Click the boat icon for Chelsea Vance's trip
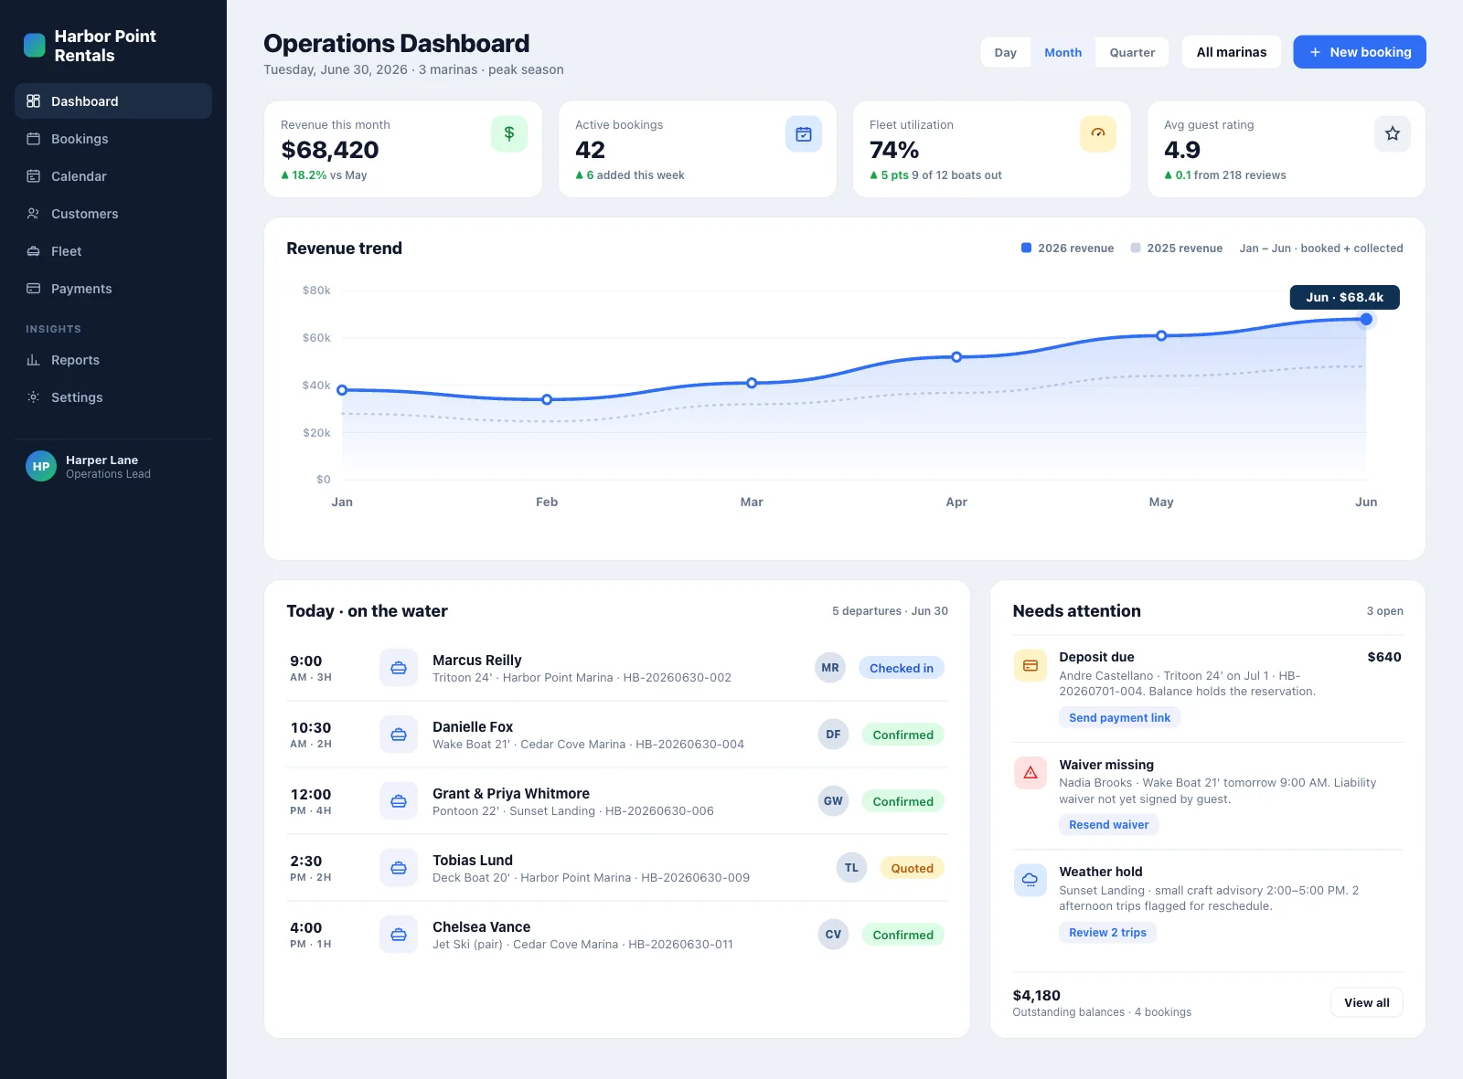 (399, 935)
